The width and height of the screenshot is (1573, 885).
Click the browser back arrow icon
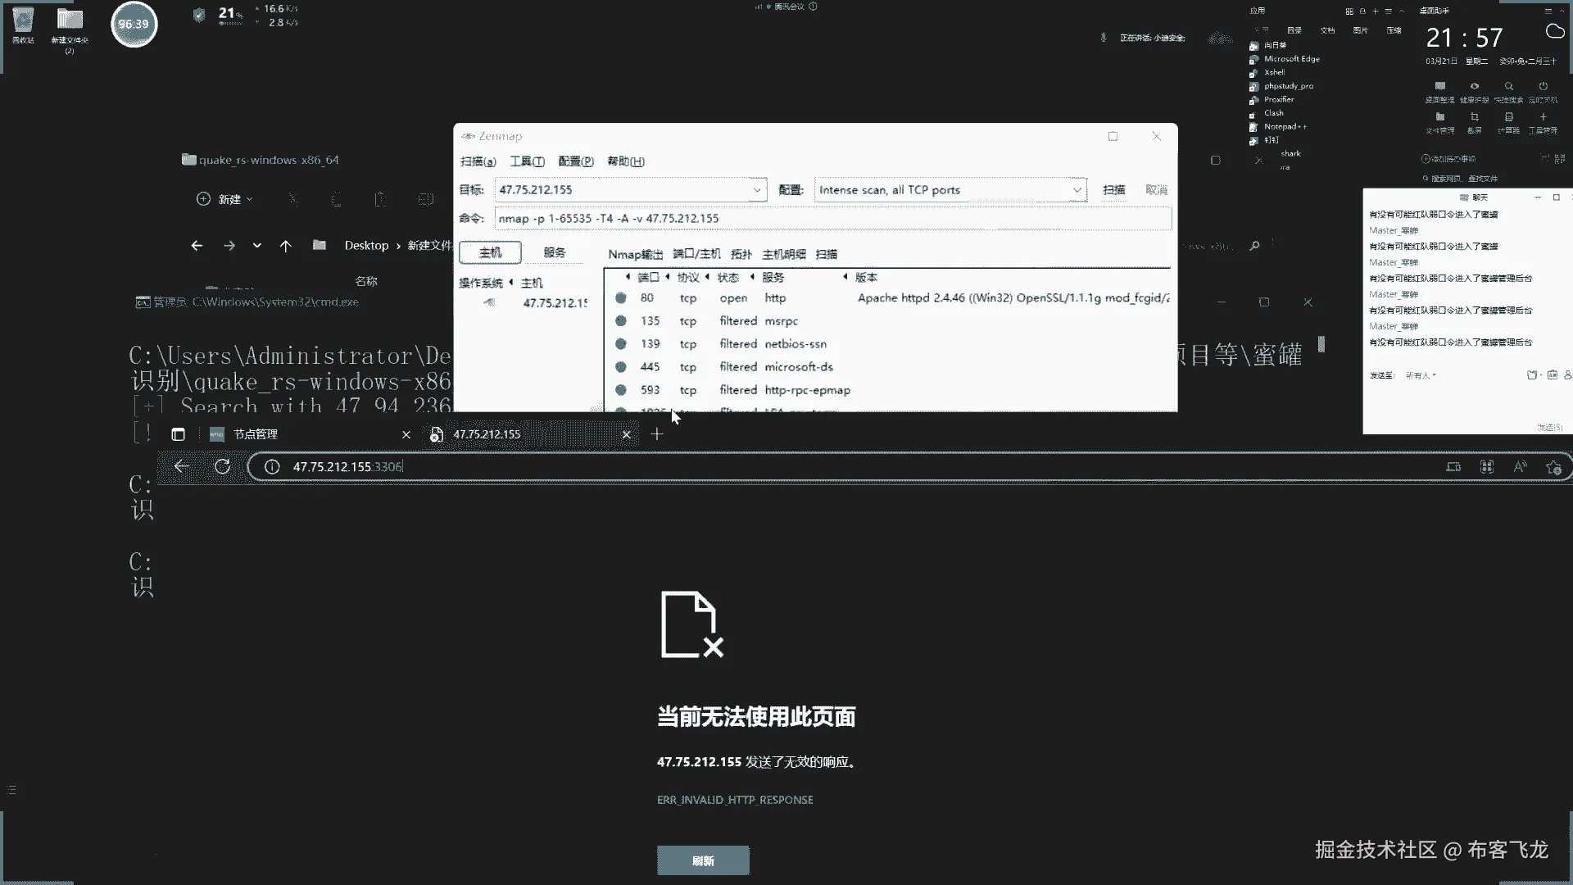tap(182, 466)
